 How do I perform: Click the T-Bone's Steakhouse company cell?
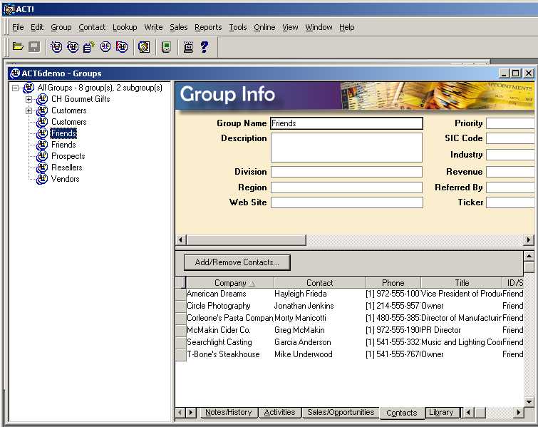click(x=230, y=354)
